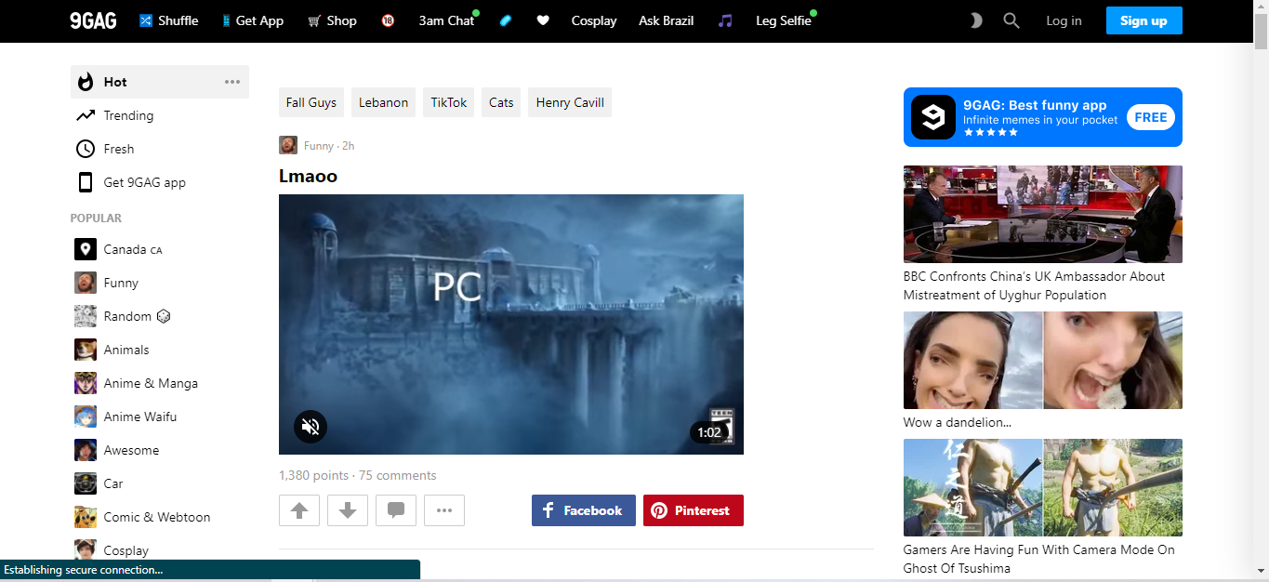Select the Hot feed
The width and height of the screenshot is (1269, 582).
click(160, 82)
